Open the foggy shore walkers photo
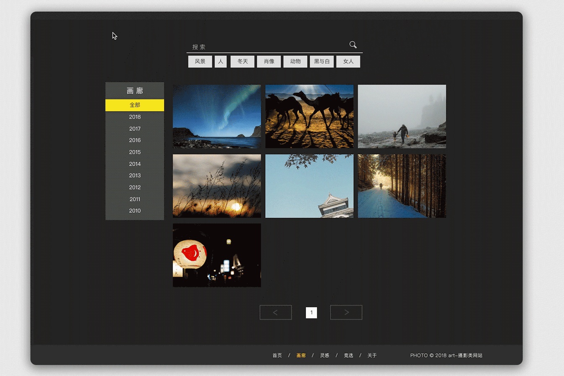 click(x=402, y=116)
